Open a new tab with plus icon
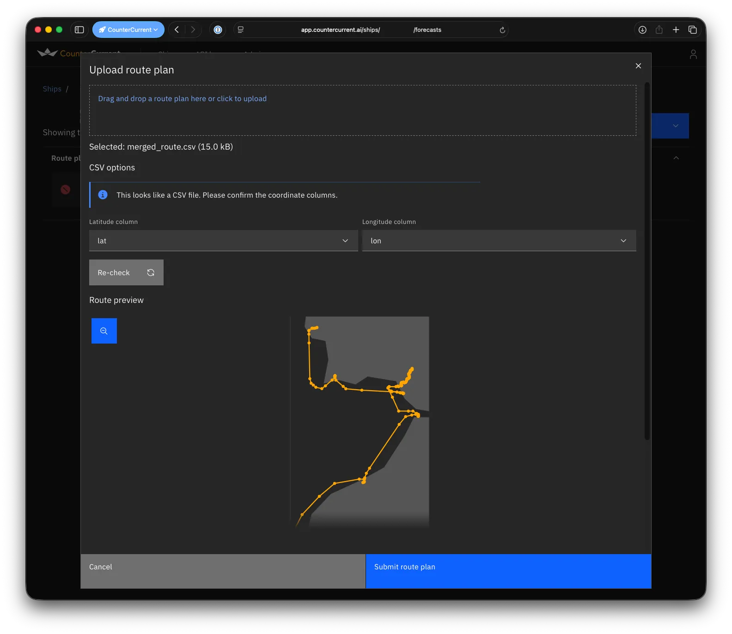 [x=676, y=30]
